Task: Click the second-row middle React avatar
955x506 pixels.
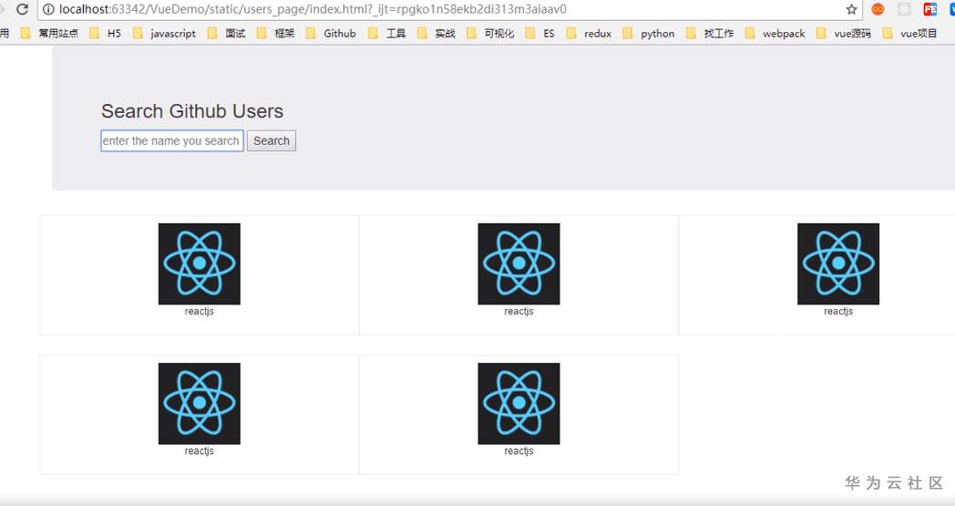Action: pyautogui.click(x=519, y=404)
